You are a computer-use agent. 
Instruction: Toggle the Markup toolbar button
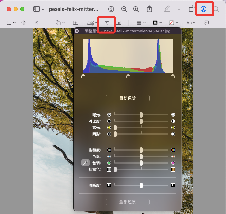tap(203, 9)
